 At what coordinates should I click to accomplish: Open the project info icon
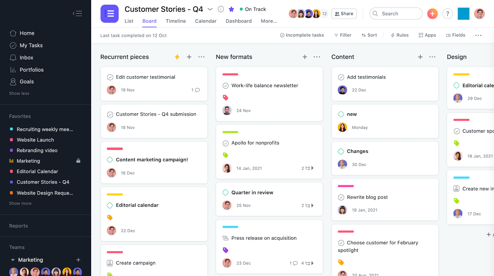pos(221,9)
